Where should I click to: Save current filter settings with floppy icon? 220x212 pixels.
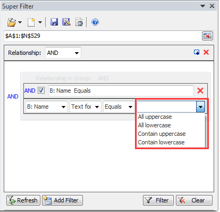54,22
